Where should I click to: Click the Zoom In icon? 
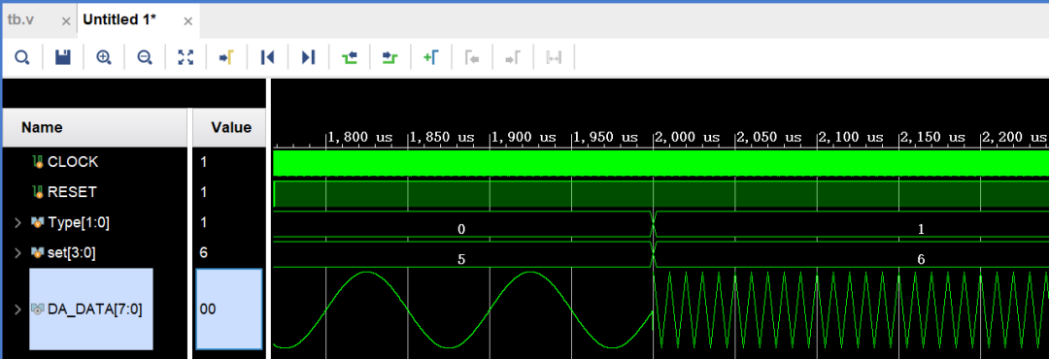[104, 57]
